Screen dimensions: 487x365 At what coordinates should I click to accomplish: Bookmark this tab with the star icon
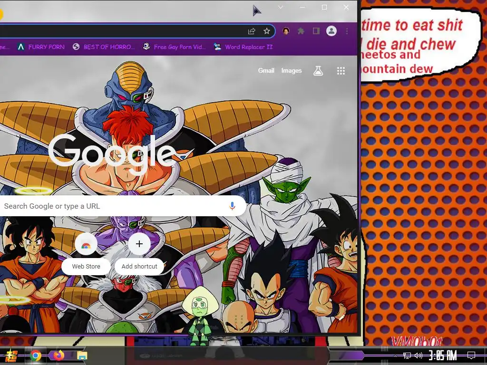tap(266, 31)
